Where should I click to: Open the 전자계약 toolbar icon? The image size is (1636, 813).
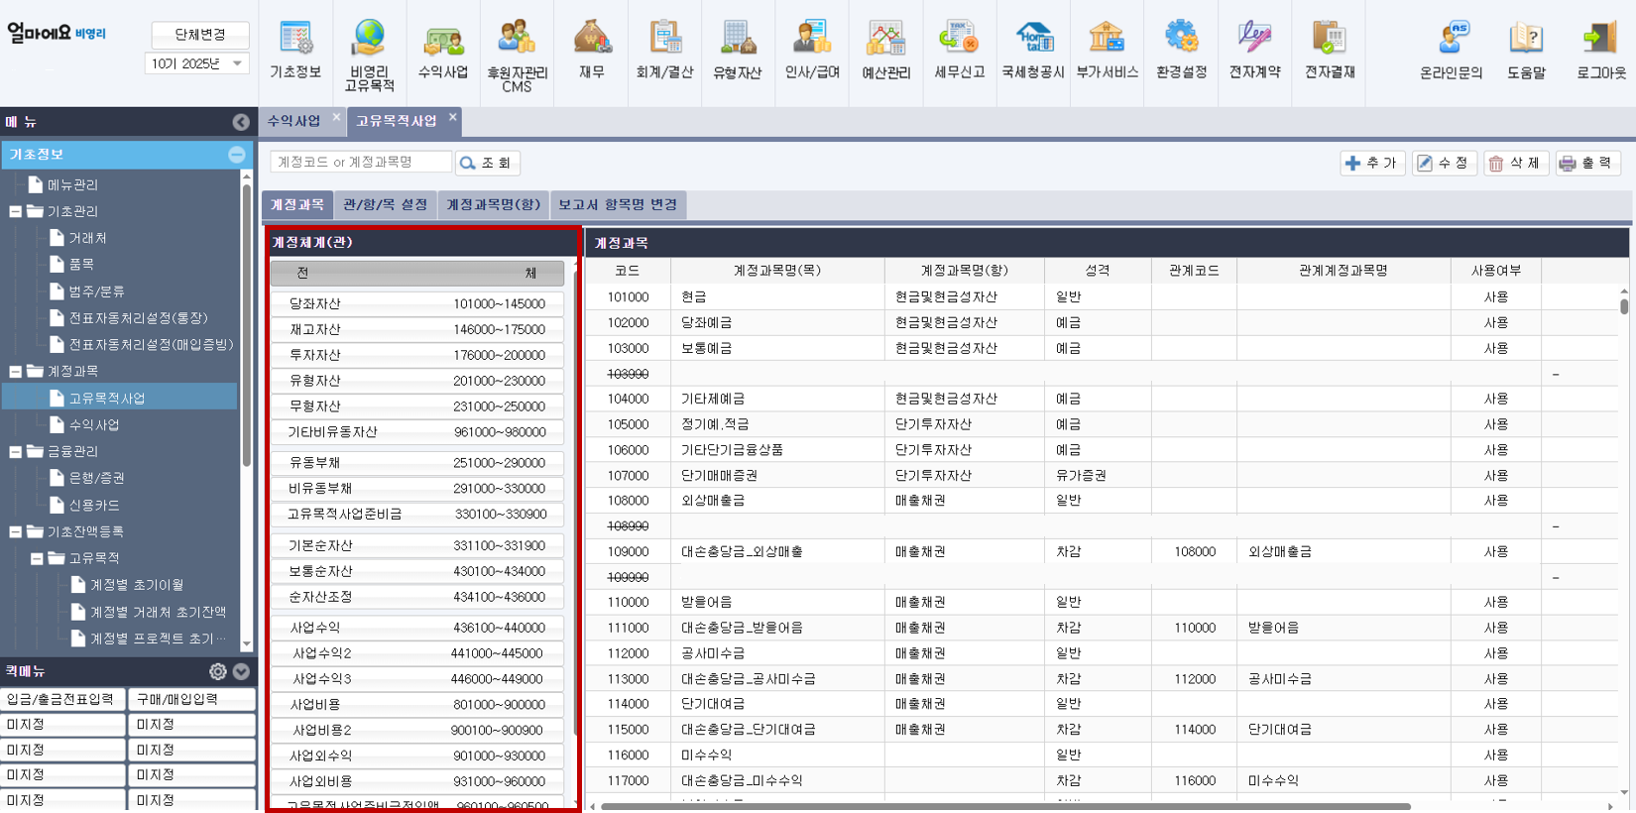pos(1254,50)
